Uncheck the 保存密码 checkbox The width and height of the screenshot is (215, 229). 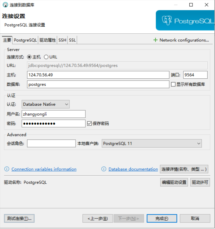89,123
